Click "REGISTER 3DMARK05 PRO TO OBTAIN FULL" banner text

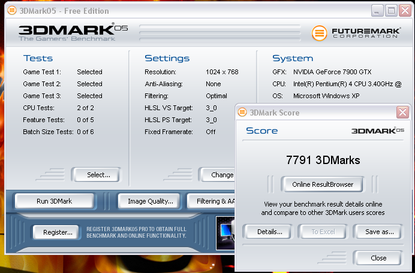tap(136, 229)
